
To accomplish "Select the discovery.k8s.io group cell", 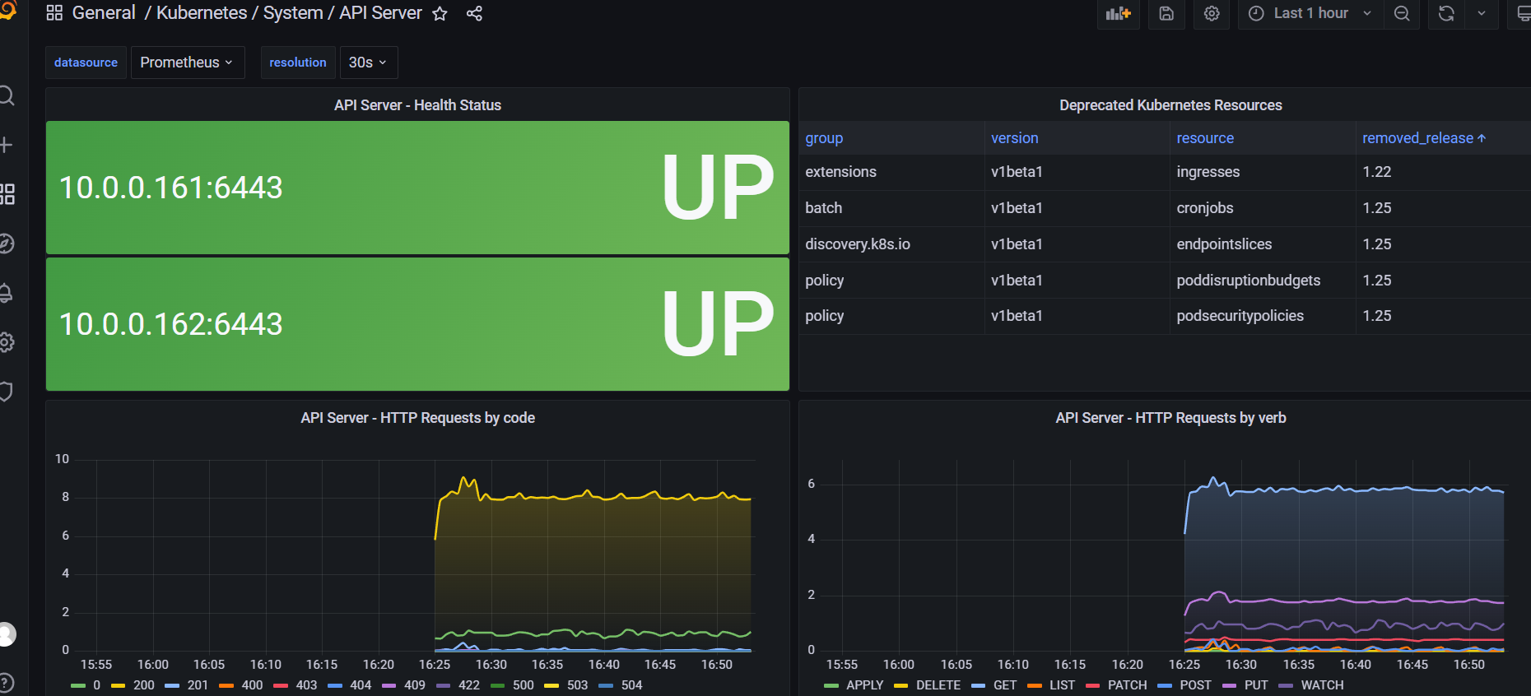I will pos(891,244).
